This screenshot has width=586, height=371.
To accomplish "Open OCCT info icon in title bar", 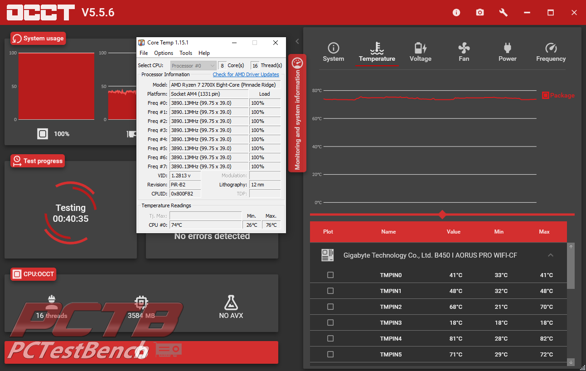I will (456, 13).
